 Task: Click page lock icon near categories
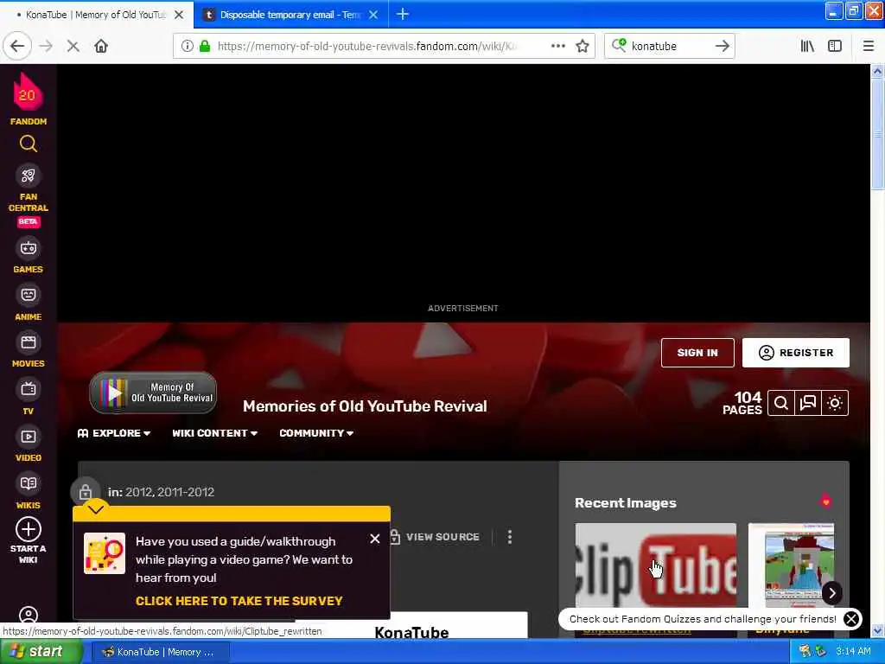(86, 492)
